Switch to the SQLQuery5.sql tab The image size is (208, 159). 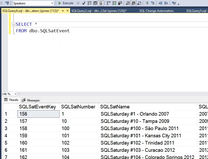click(197, 11)
